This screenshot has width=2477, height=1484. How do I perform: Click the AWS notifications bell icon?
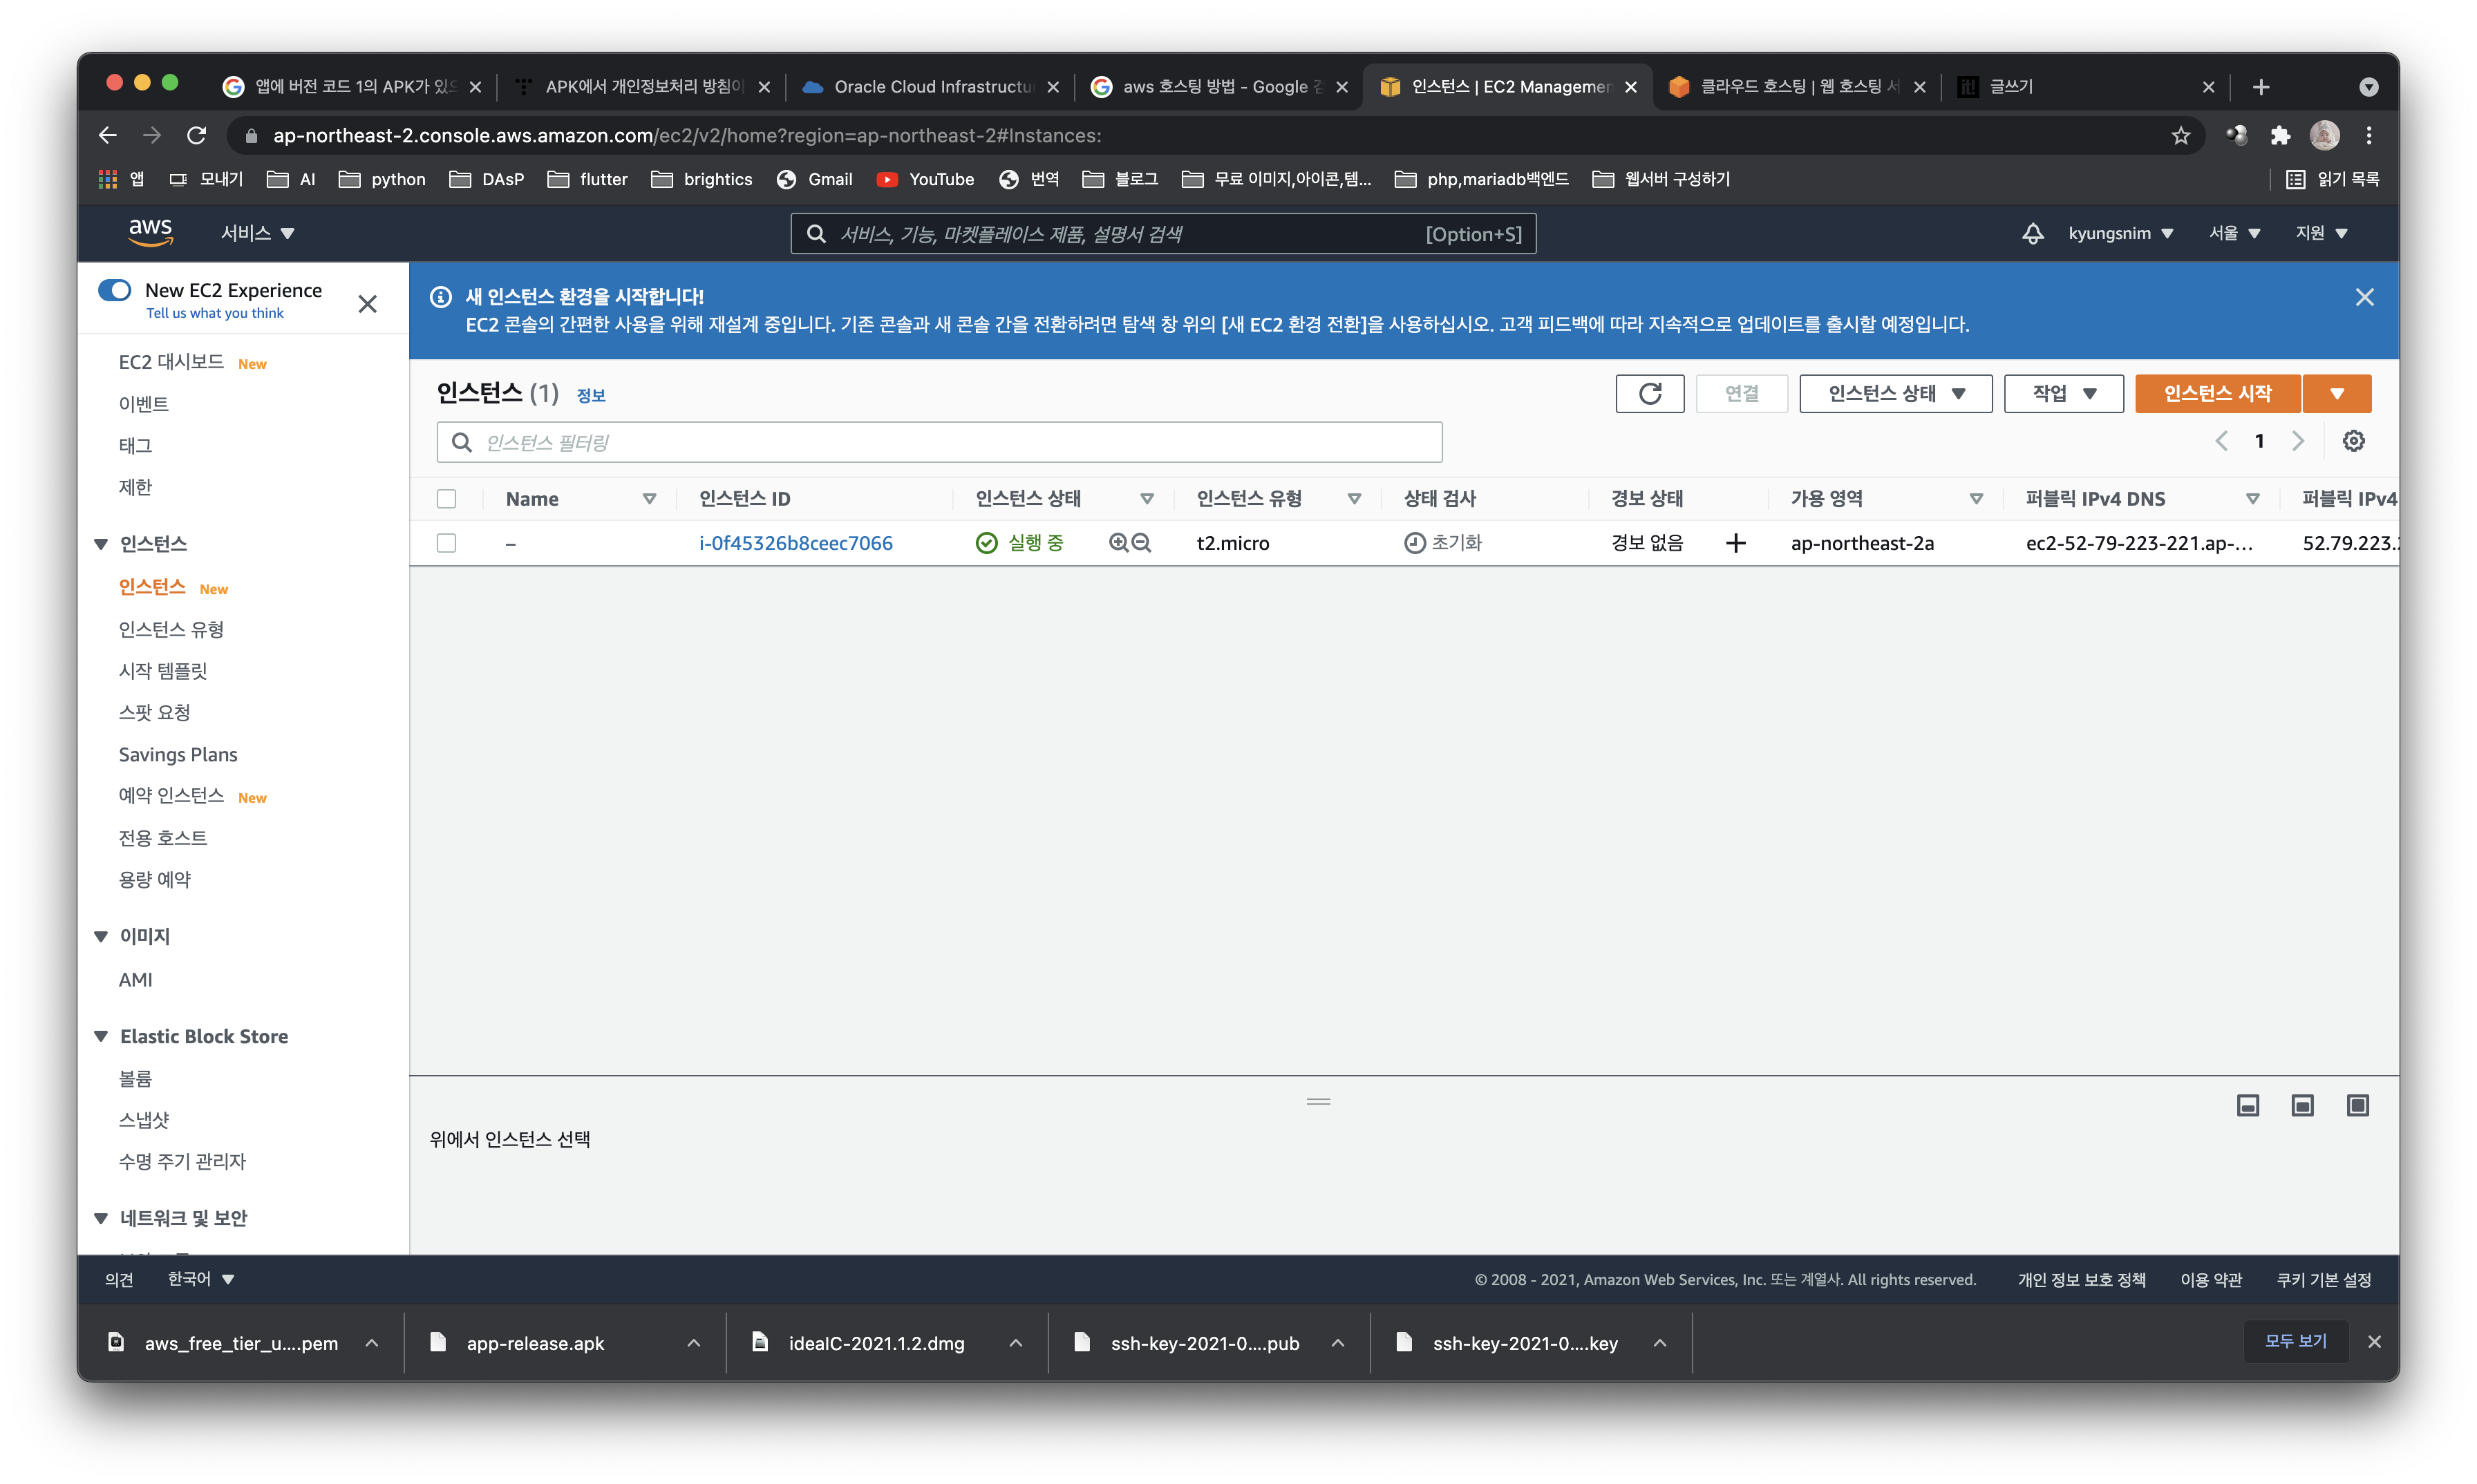tap(2032, 233)
